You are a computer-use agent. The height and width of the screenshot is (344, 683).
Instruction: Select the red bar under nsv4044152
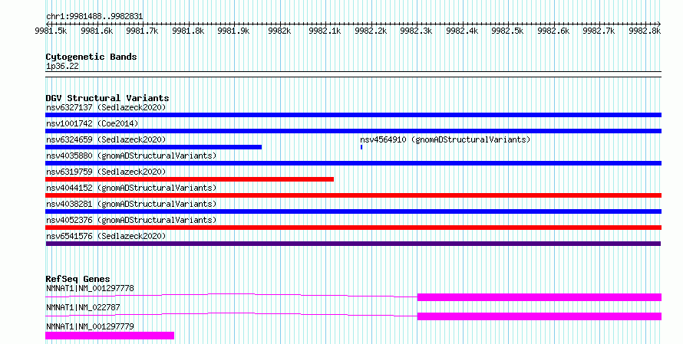point(353,195)
